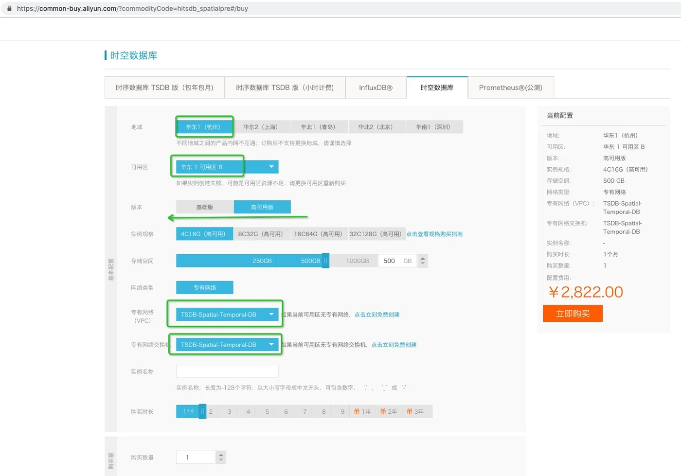Screen dimensions: 681x476
Task: Choose instance spec 4C16G（高可用）
Action: tap(204, 234)
